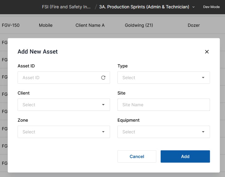Screen dimensions: 225x177
Task: Click the Add New Asset dialog title
Action: 38,52
